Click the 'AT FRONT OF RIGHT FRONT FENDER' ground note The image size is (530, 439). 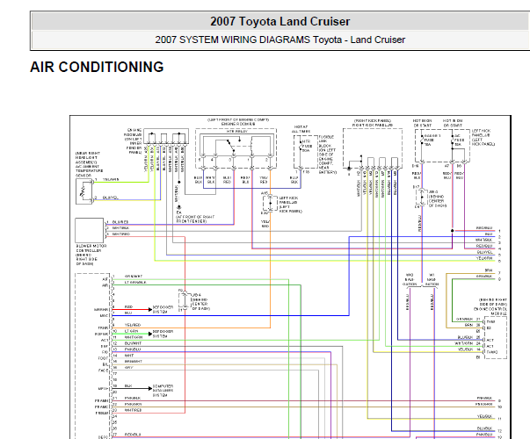[x=195, y=219]
